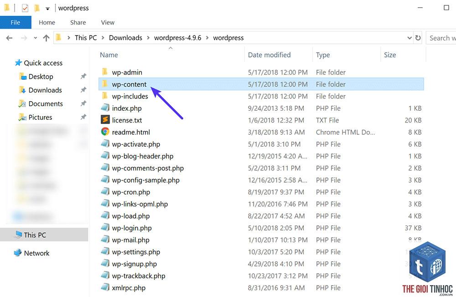This screenshot has width=456, height=297.
Task: Click New folder icon in title bar
Action: coord(36,8)
